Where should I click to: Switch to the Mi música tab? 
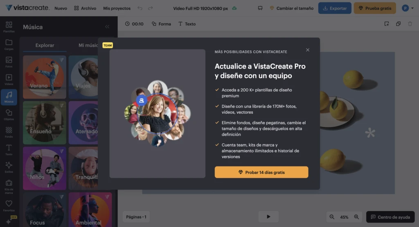coord(88,45)
